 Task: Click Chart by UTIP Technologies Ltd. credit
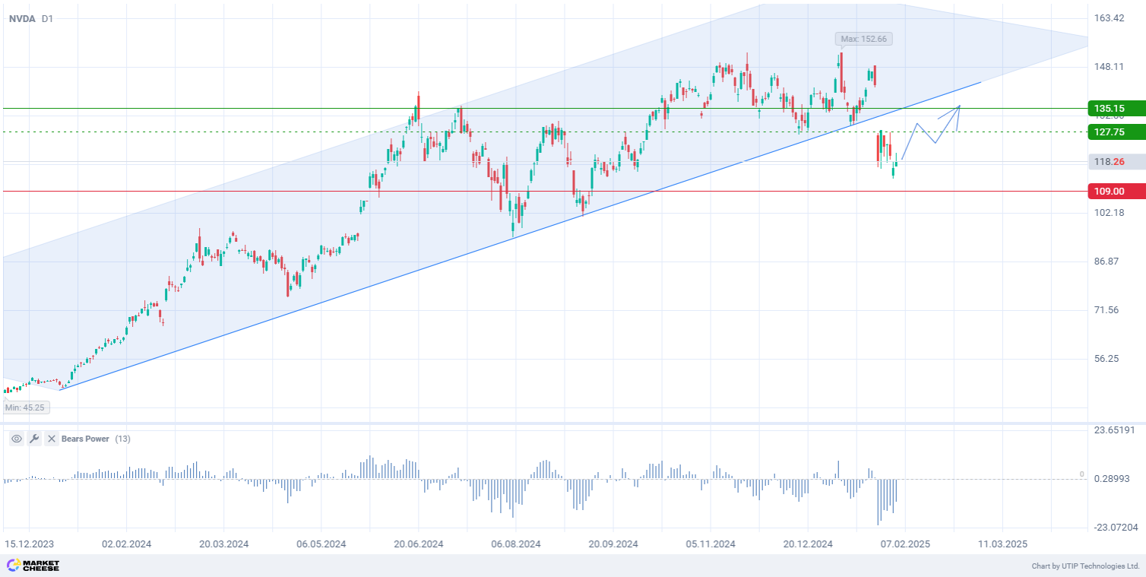coord(1085,566)
